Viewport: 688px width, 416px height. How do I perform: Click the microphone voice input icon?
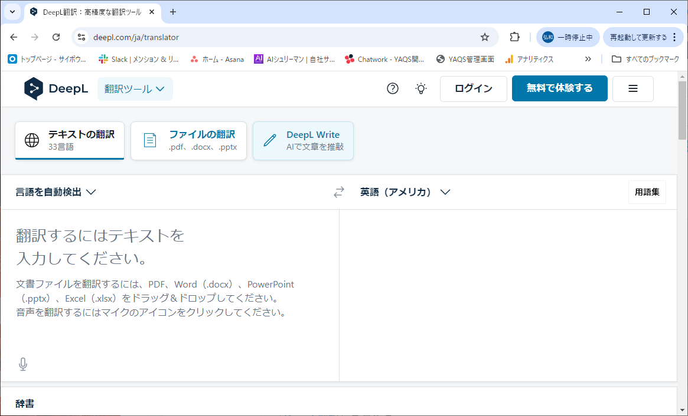click(x=23, y=364)
